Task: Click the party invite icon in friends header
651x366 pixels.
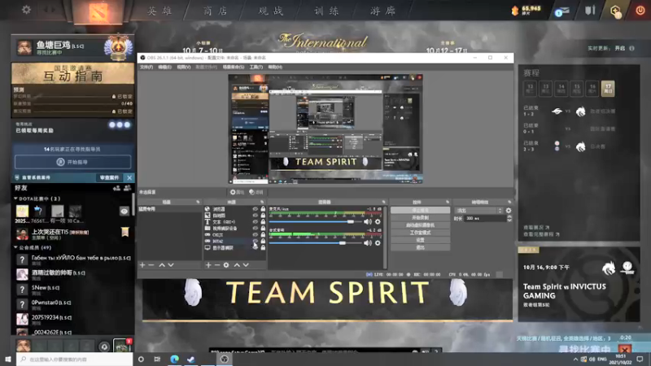Action: (x=127, y=188)
